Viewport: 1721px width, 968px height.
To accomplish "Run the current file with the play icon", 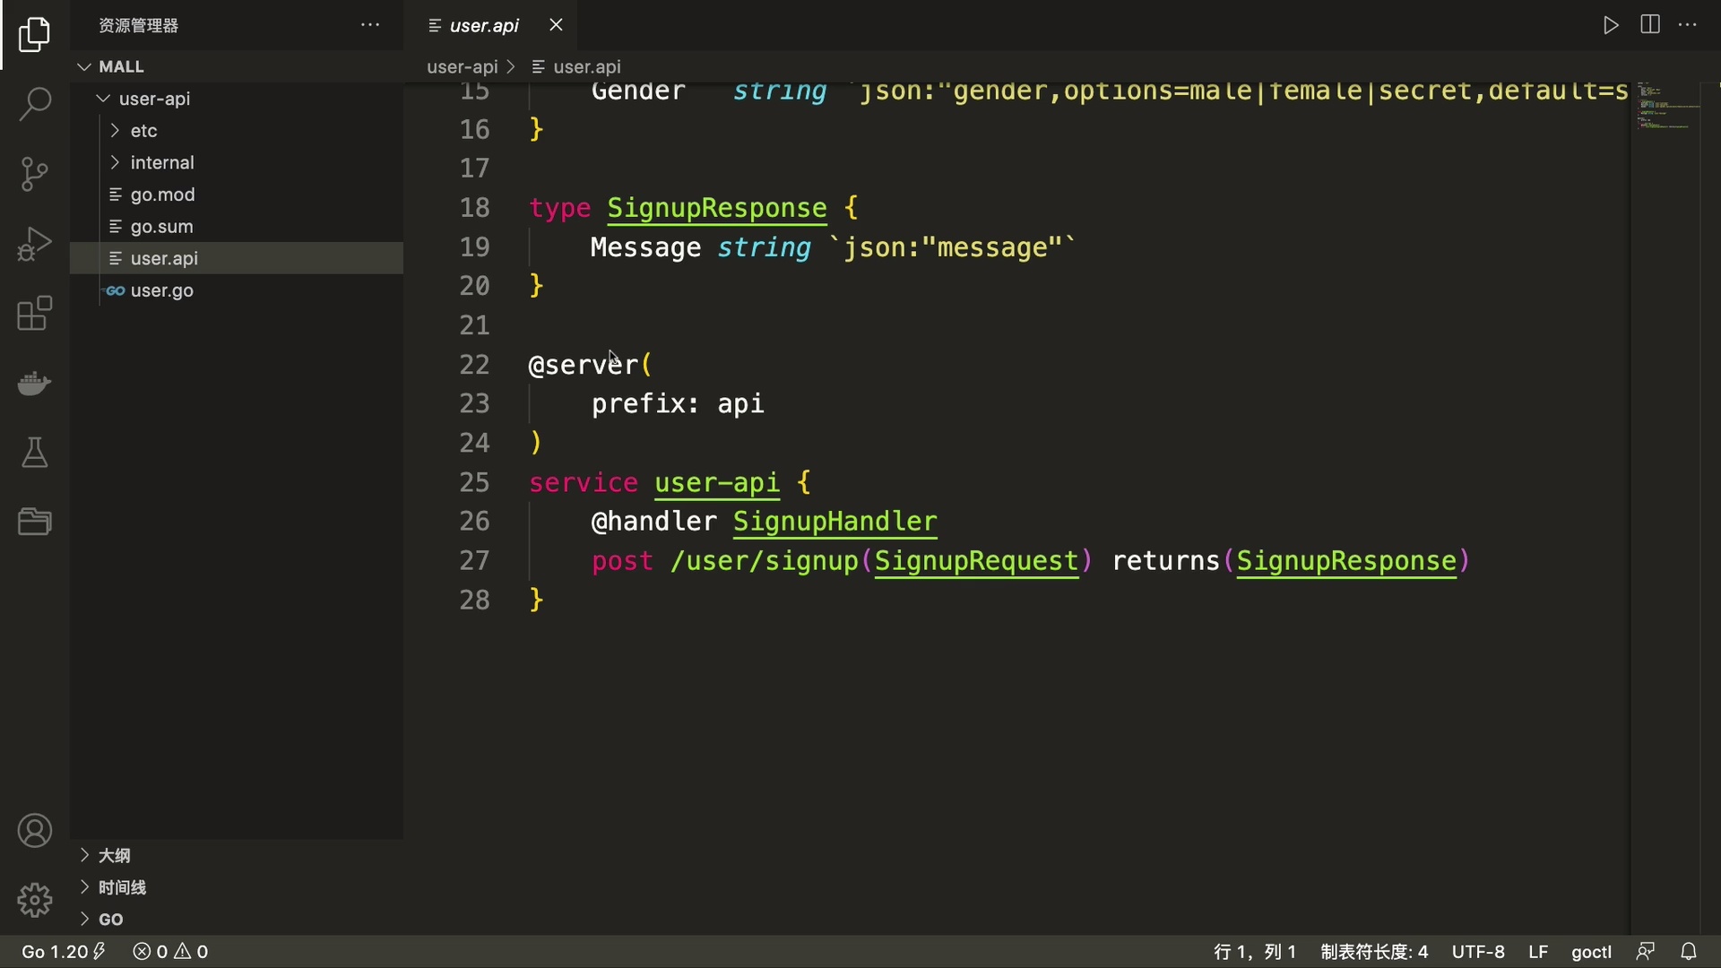I will [1610, 25].
